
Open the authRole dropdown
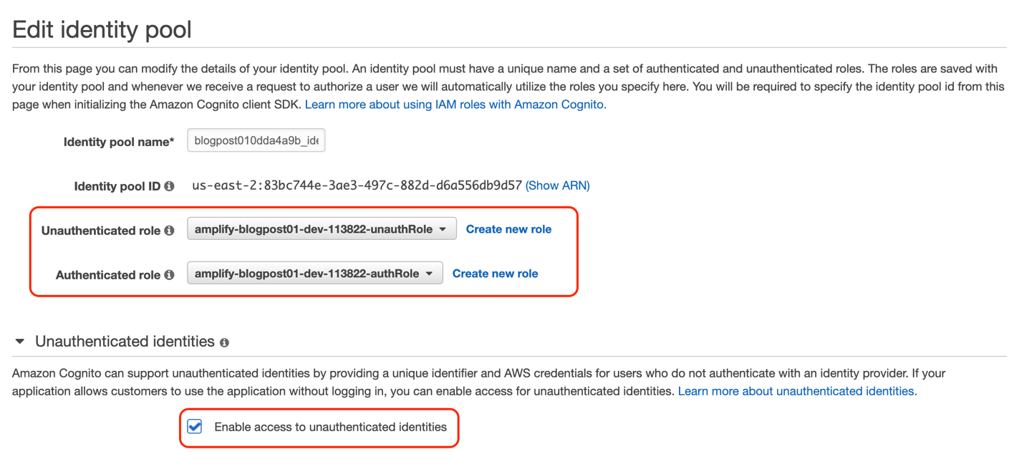pos(315,273)
